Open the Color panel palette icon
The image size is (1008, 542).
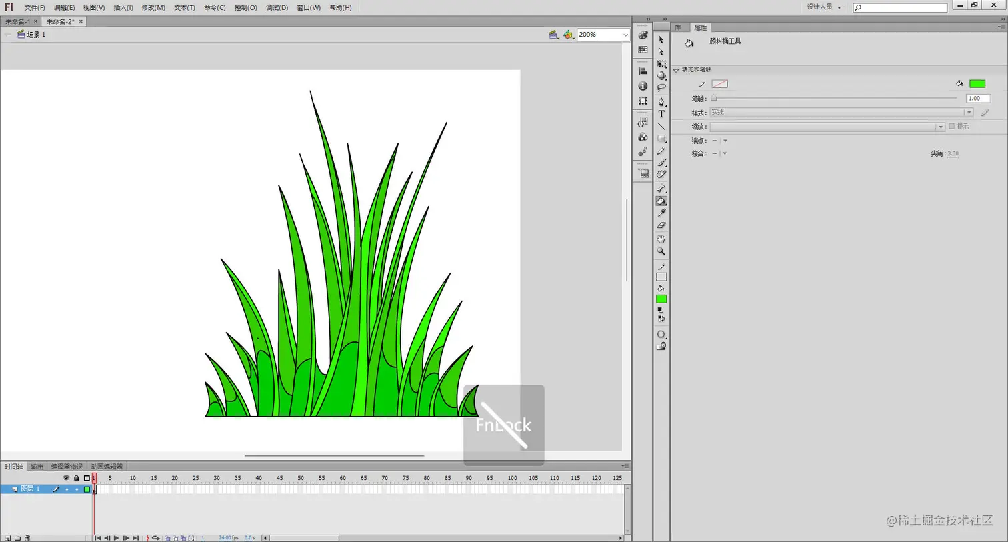[x=643, y=35]
